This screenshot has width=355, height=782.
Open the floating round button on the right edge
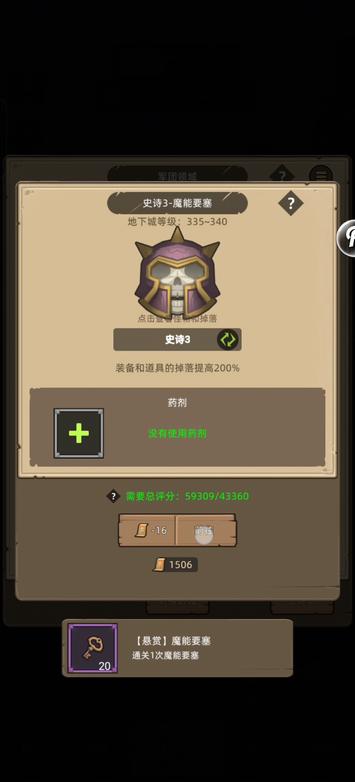(347, 238)
